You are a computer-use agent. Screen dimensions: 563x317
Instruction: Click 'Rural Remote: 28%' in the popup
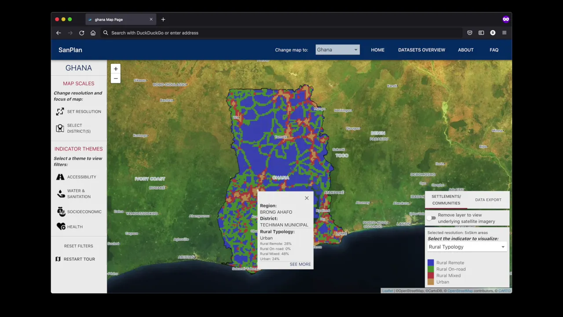276,243
